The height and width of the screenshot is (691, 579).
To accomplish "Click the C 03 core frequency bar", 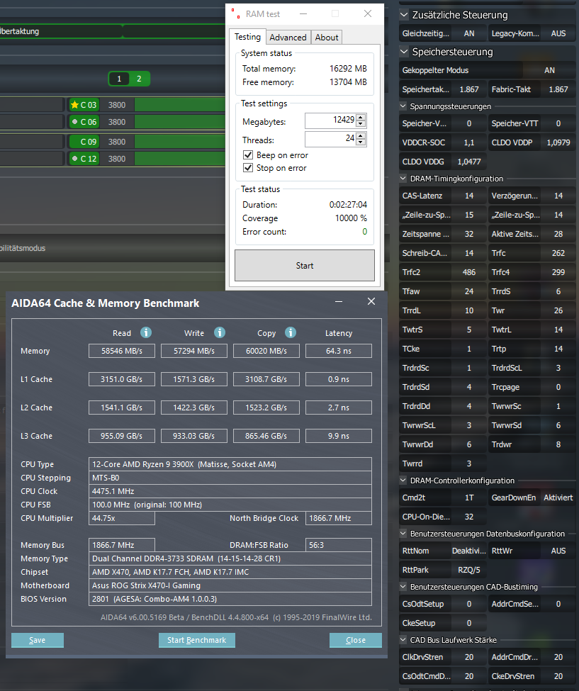I will tap(180, 105).
